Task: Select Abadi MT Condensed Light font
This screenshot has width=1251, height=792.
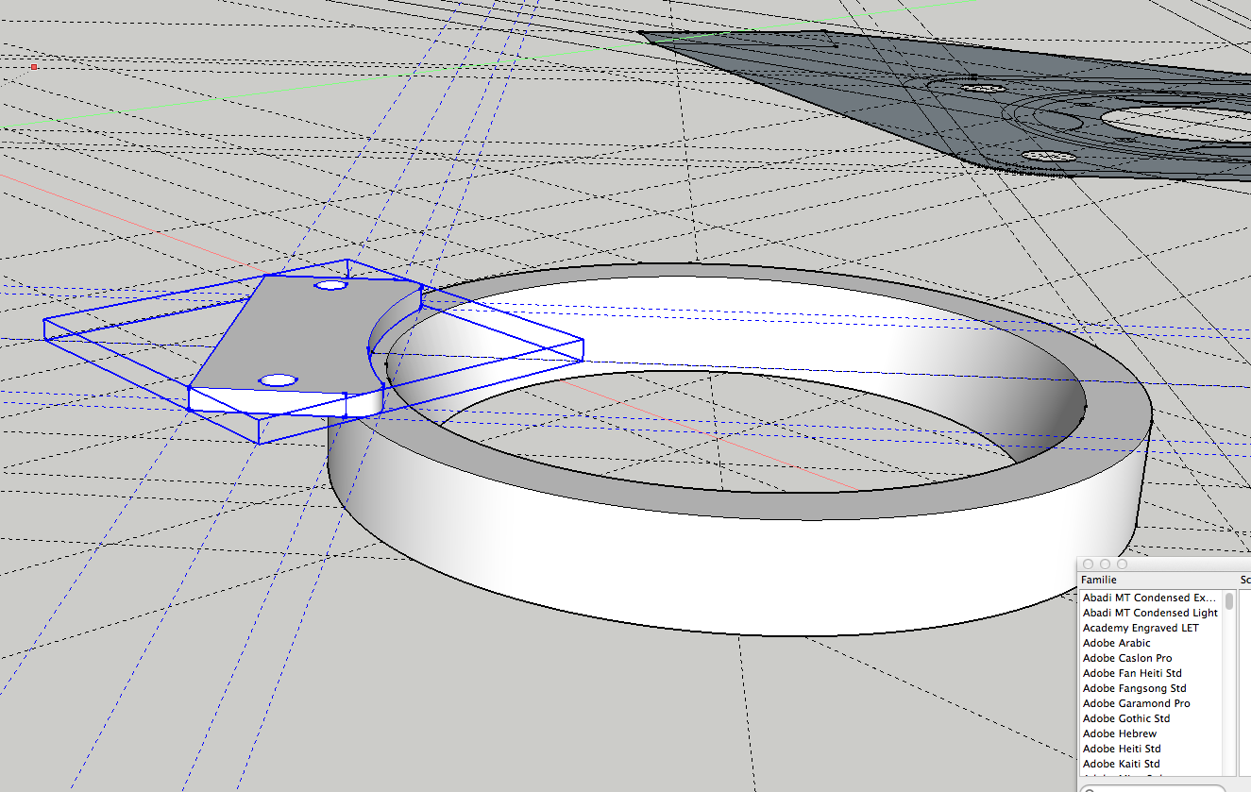Action: 1150,613
